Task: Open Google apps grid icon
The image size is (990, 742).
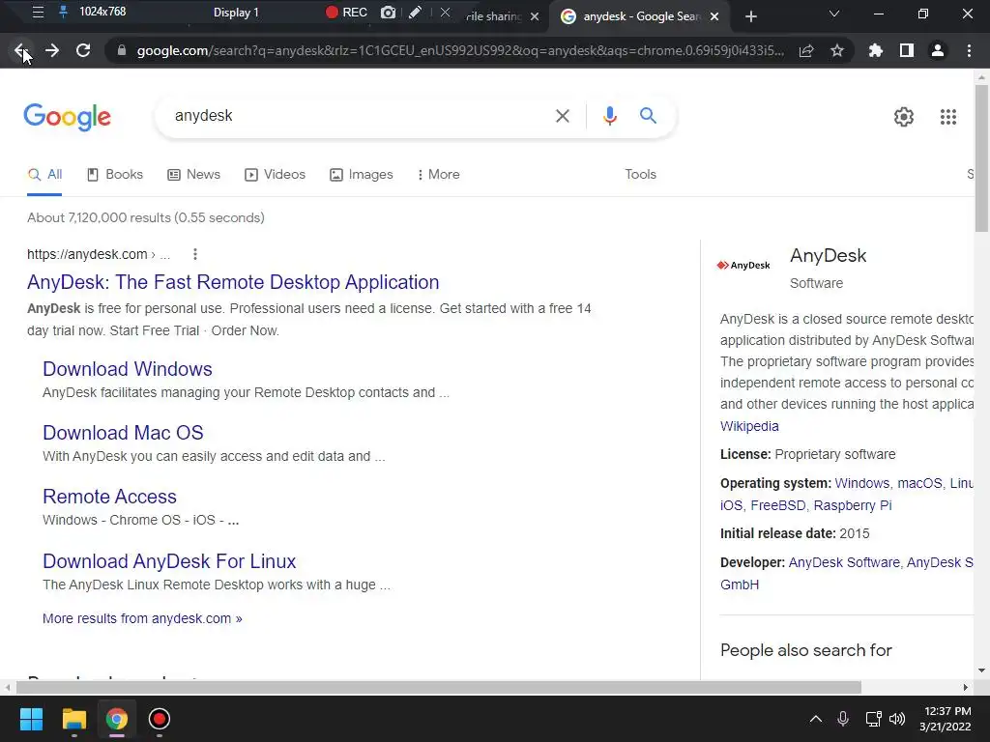Action: click(947, 117)
